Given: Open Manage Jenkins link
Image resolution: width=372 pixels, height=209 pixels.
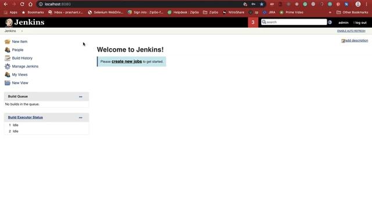Looking at the screenshot, I should coord(25,66).
